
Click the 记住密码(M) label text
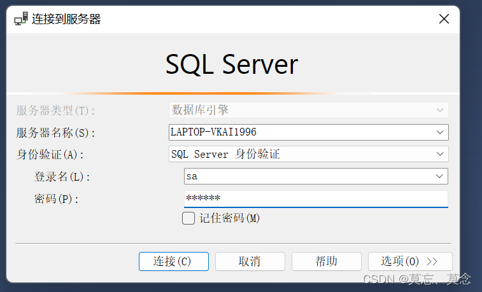pos(230,218)
